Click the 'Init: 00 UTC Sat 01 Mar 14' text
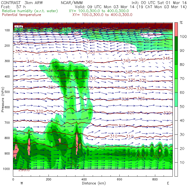188x188 pixels. click(159, 3)
